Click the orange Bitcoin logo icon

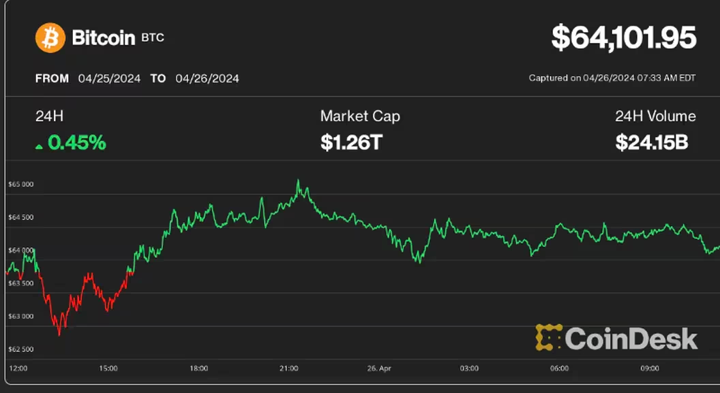pyautogui.click(x=50, y=38)
